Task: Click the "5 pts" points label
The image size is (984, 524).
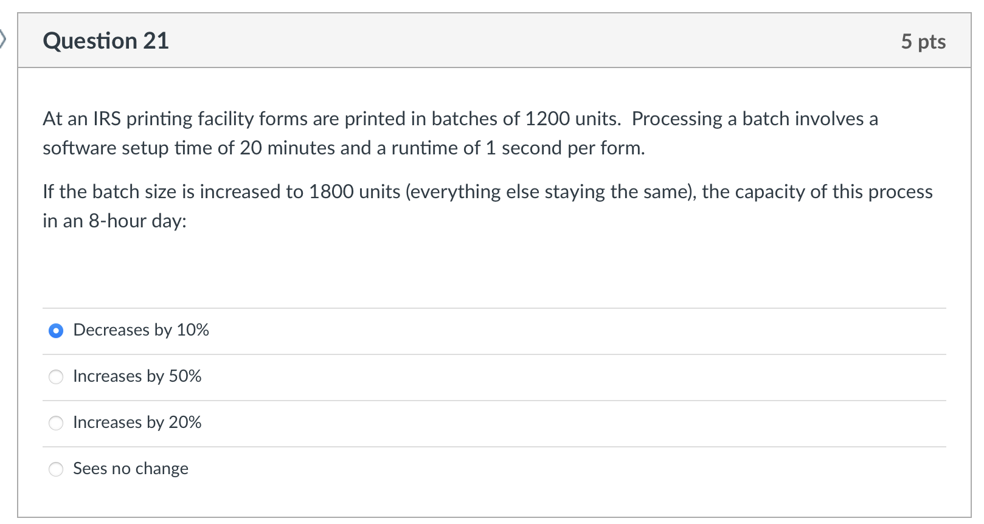Action: tap(923, 41)
